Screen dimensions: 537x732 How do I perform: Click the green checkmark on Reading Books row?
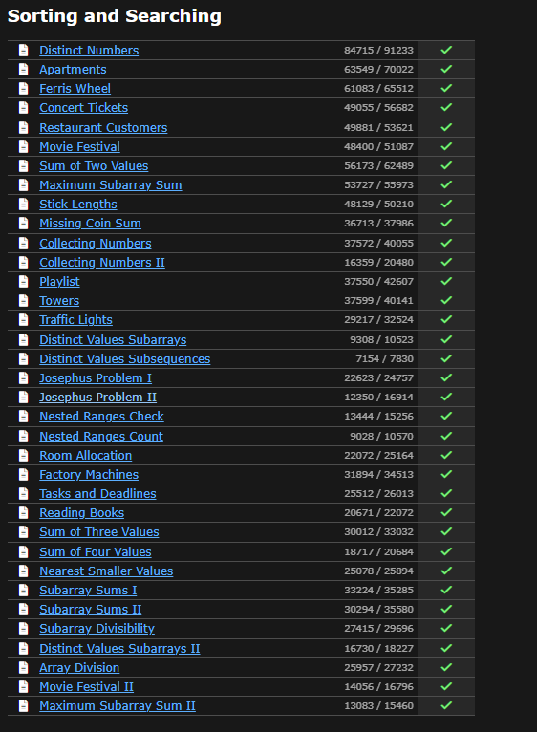[x=446, y=512]
